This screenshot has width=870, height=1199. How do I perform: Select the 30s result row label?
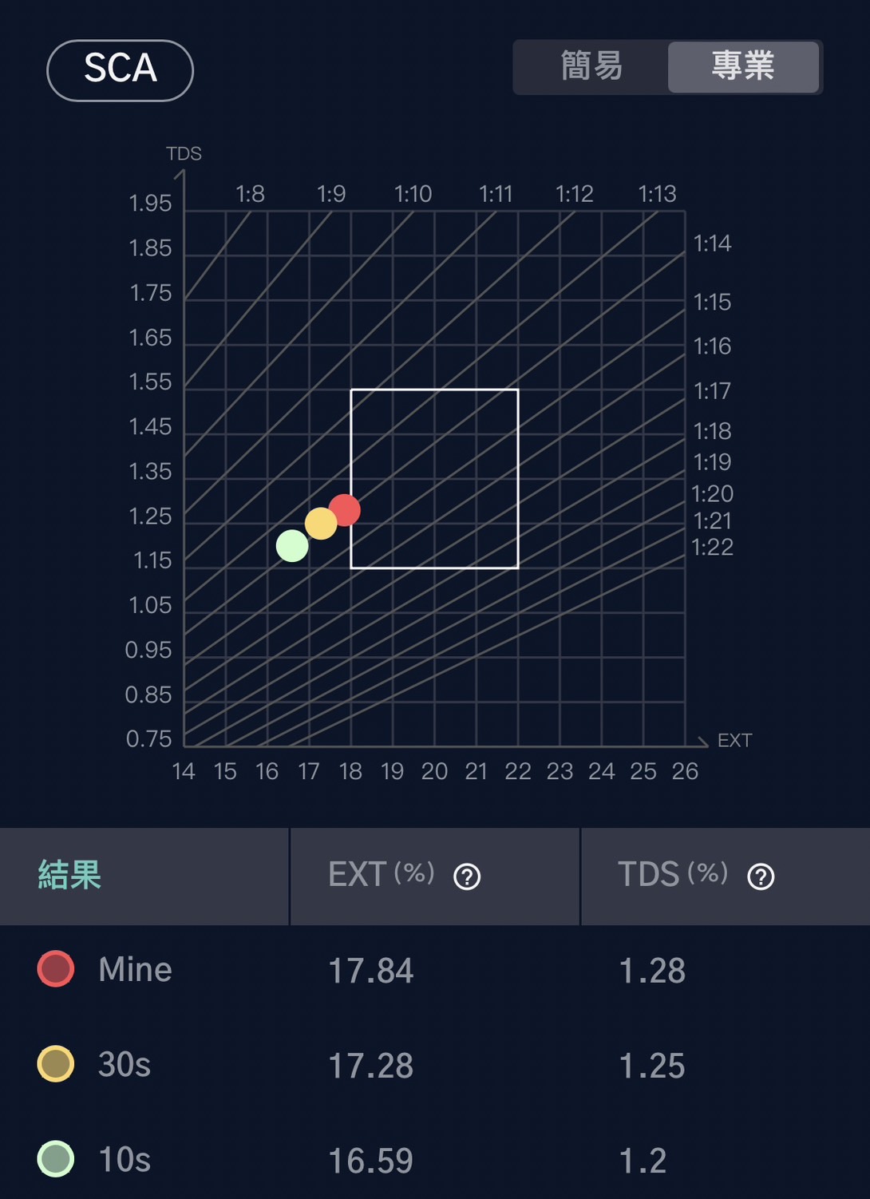tap(125, 1065)
